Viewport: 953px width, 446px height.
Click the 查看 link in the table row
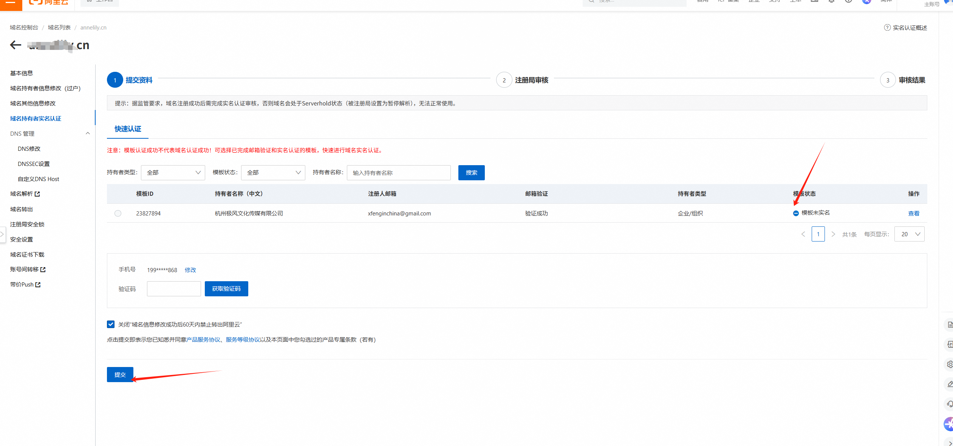point(913,214)
